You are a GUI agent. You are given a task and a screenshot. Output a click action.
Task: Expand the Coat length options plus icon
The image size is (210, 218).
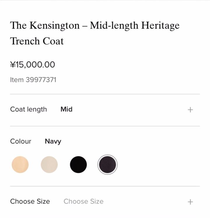click(x=190, y=110)
